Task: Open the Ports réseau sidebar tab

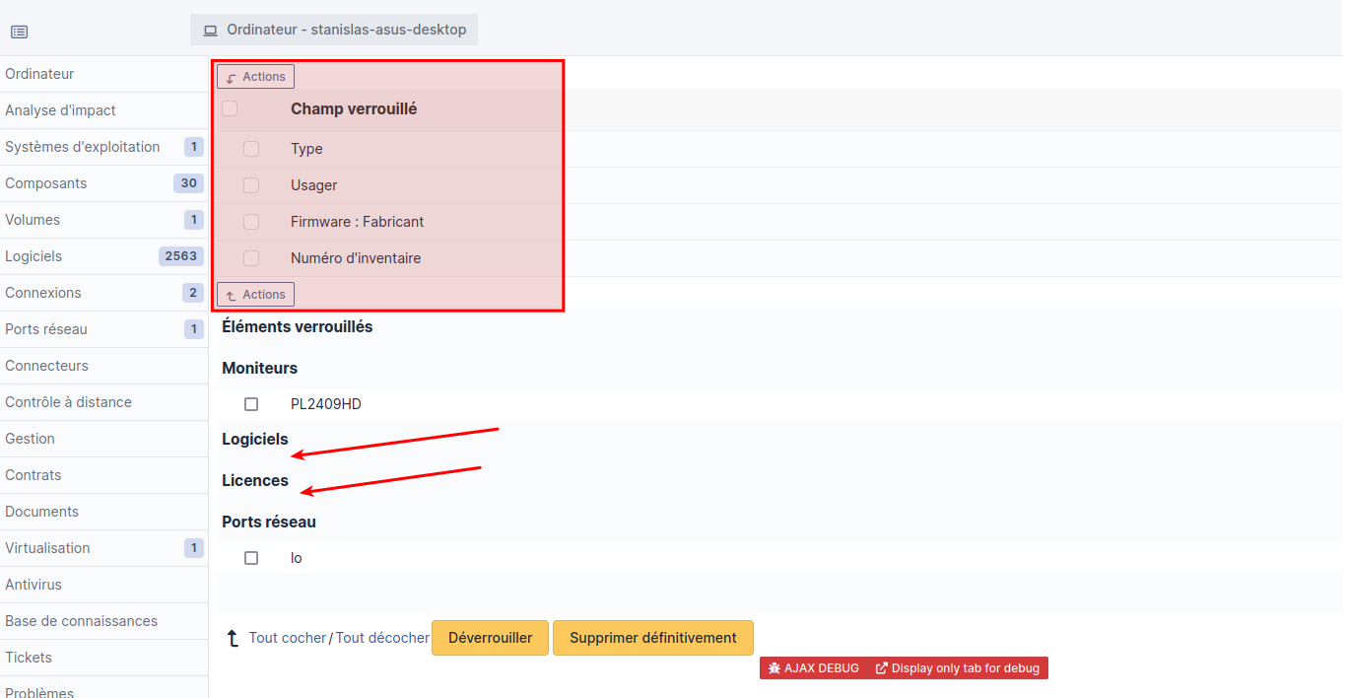Action: pyautogui.click(x=103, y=329)
